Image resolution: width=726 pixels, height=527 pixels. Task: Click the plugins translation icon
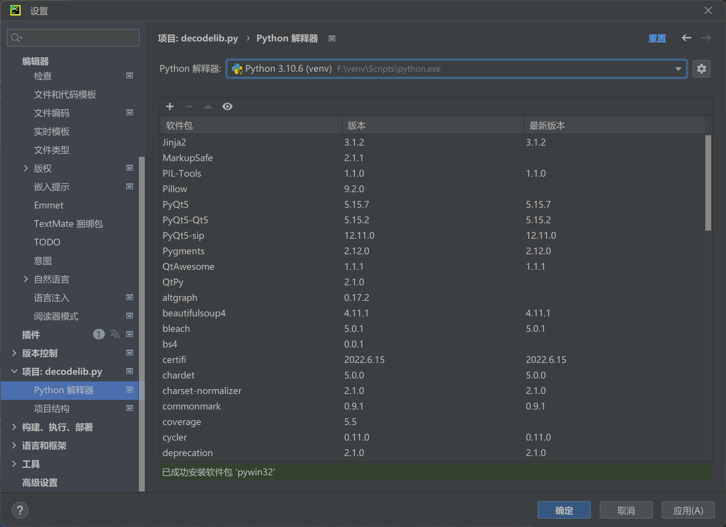pyautogui.click(x=115, y=334)
